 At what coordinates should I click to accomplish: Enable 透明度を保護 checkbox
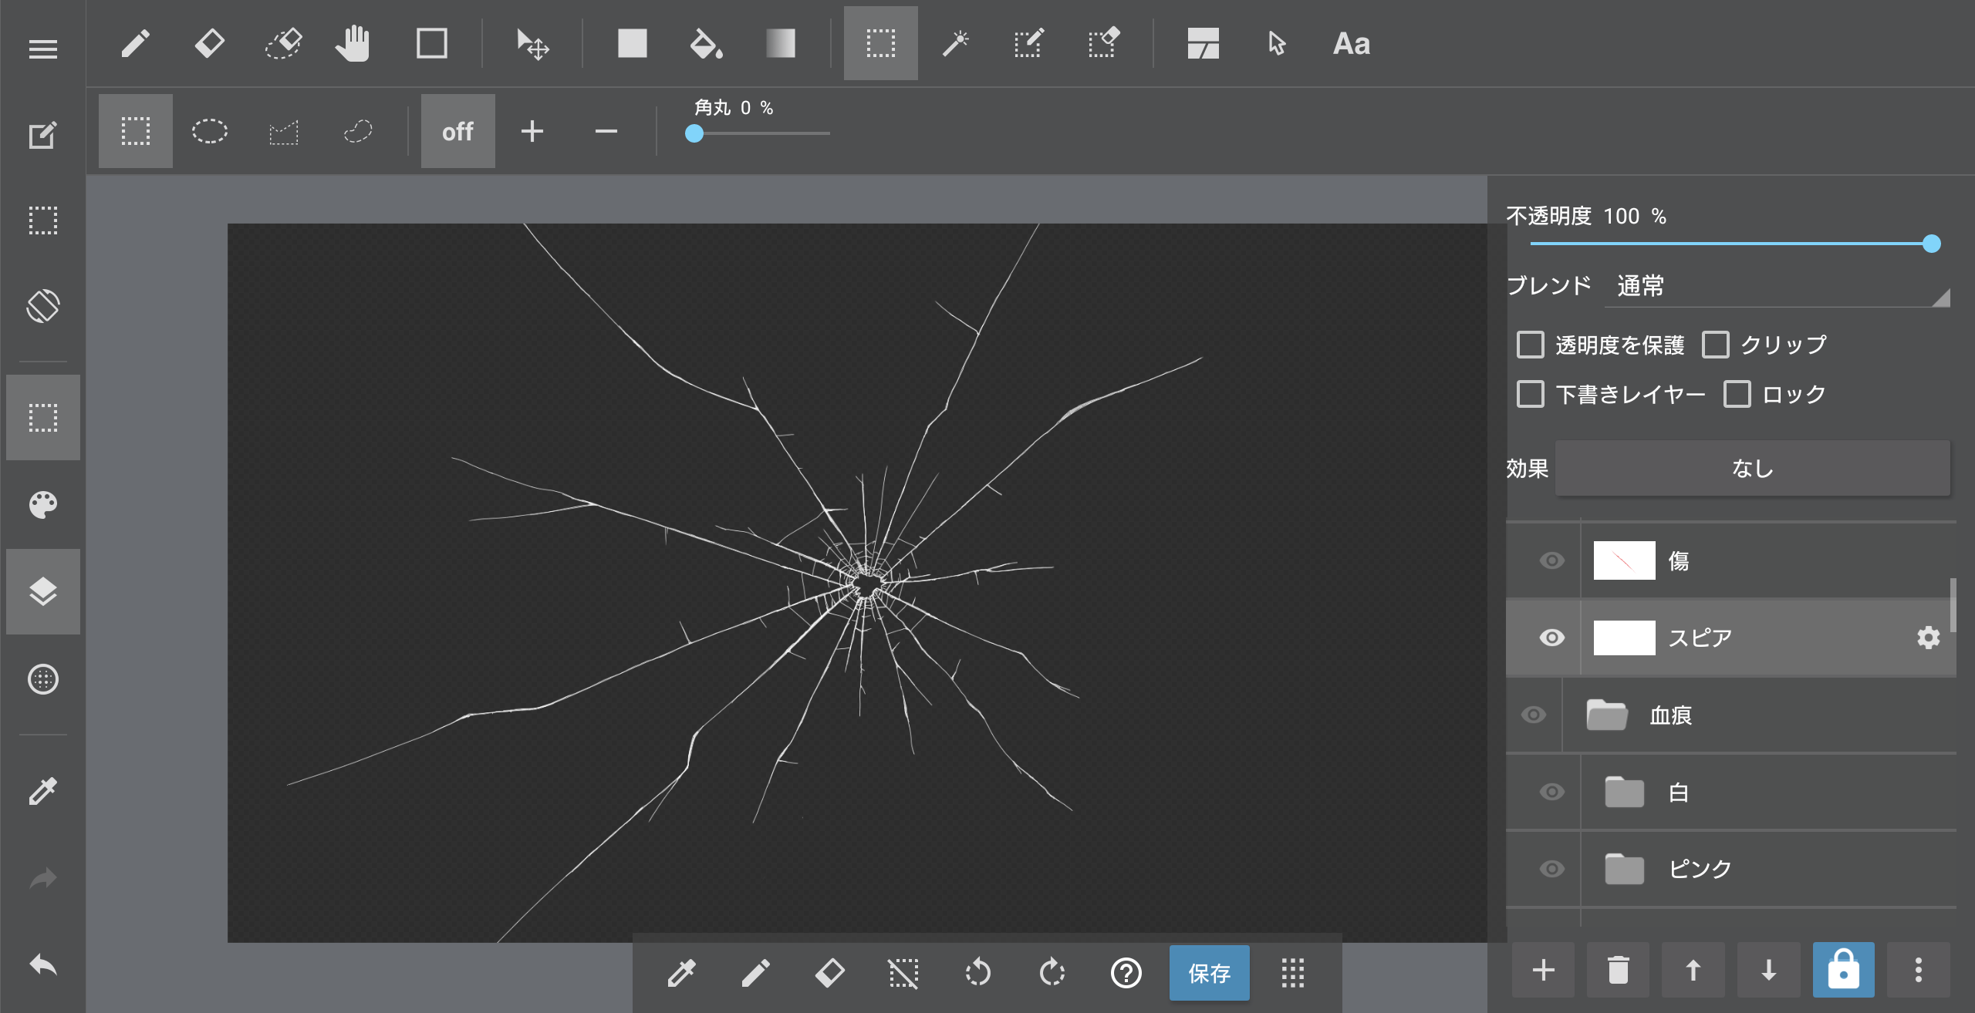pyautogui.click(x=1531, y=345)
